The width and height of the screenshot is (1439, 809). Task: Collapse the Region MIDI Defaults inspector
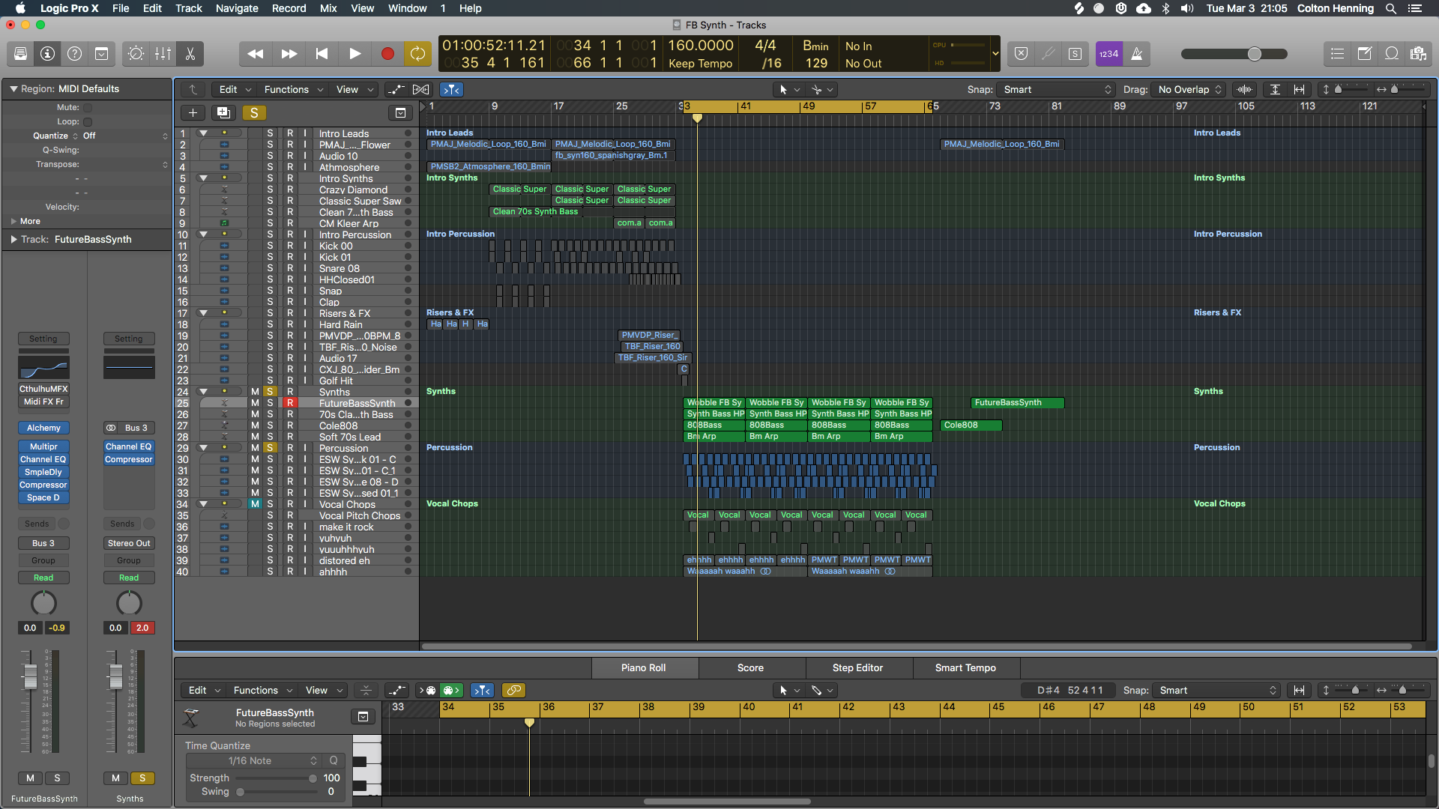(x=13, y=89)
